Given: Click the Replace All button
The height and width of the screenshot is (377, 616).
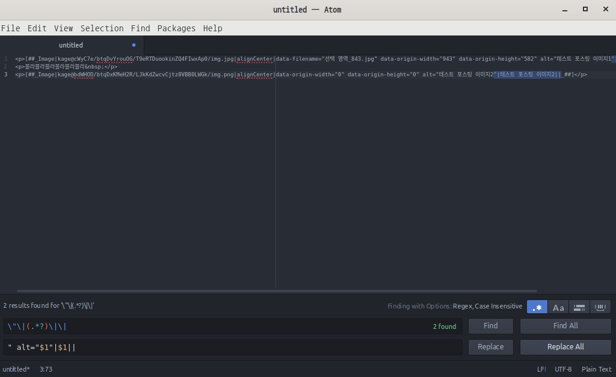Looking at the screenshot, I should point(565,347).
